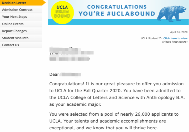Viewport: 189px width, 132px height.
Task: Click the CONGRATULATIONS banner headline
Action: point(117,7)
